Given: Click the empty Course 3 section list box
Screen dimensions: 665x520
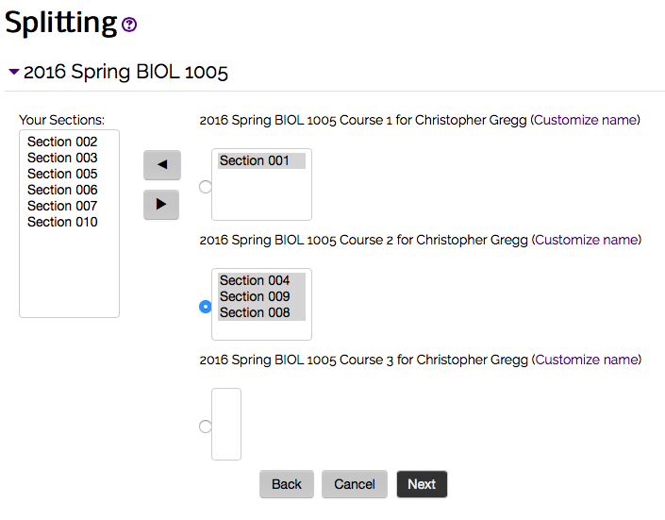Looking at the screenshot, I should coord(226,424).
